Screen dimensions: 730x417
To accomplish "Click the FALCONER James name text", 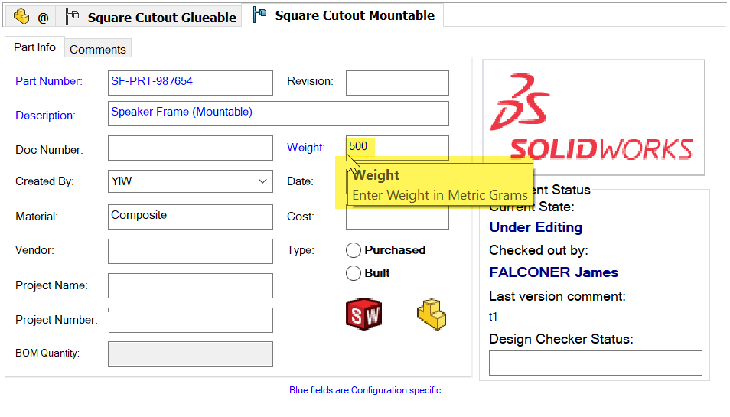I will (x=553, y=272).
